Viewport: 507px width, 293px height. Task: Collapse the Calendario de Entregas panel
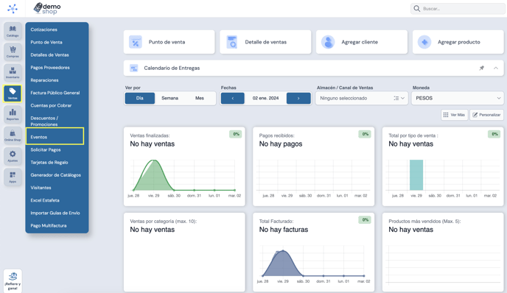pyautogui.click(x=496, y=68)
